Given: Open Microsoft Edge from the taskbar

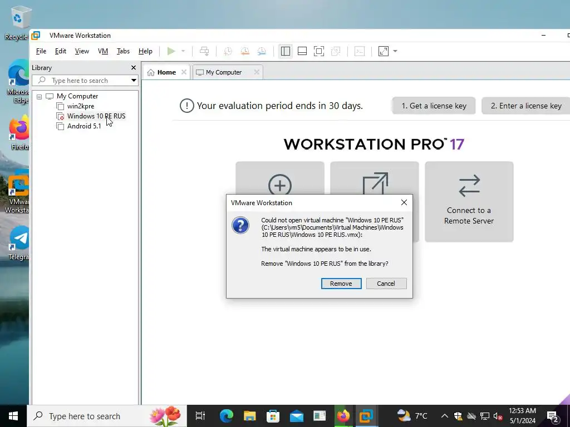Looking at the screenshot, I should [x=226, y=416].
